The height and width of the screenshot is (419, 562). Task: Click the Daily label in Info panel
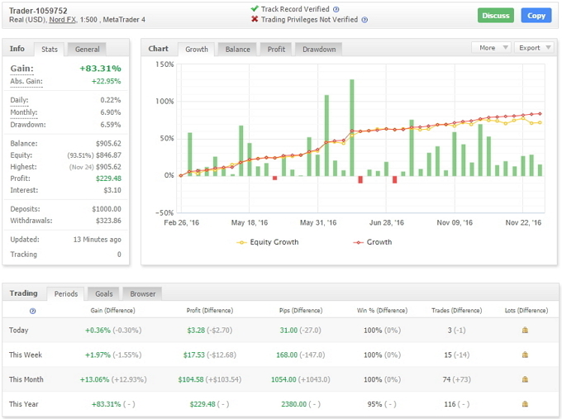pyautogui.click(x=19, y=100)
